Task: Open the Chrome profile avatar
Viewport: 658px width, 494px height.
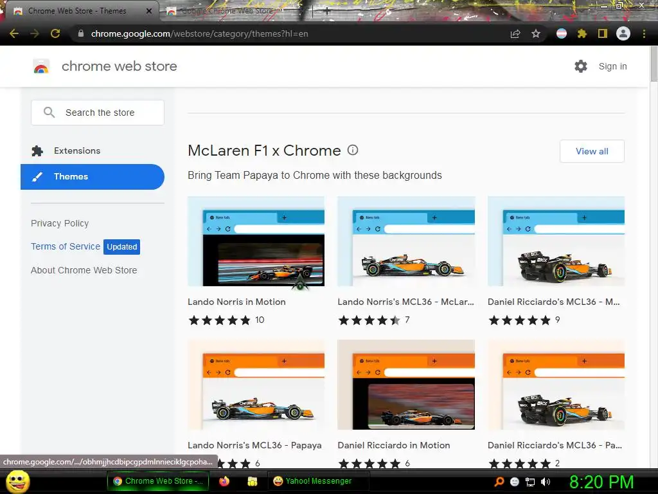Action: 623,33
